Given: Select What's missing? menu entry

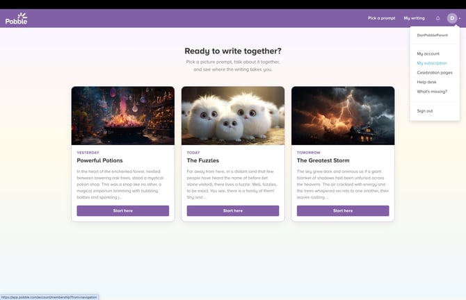Looking at the screenshot, I should click(x=432, y=92).
